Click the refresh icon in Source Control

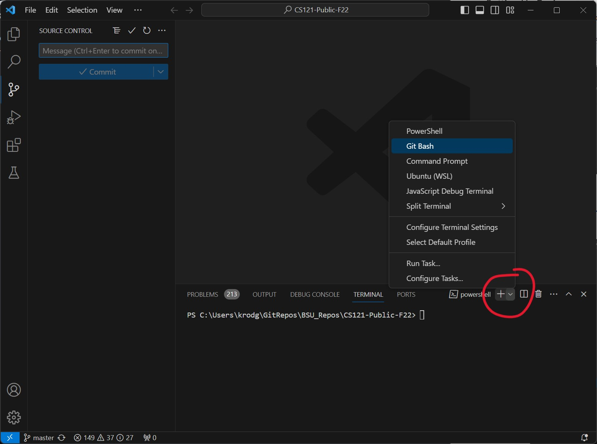point(147,30)
